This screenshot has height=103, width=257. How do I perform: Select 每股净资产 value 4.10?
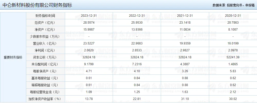click(x=137, y=71)
